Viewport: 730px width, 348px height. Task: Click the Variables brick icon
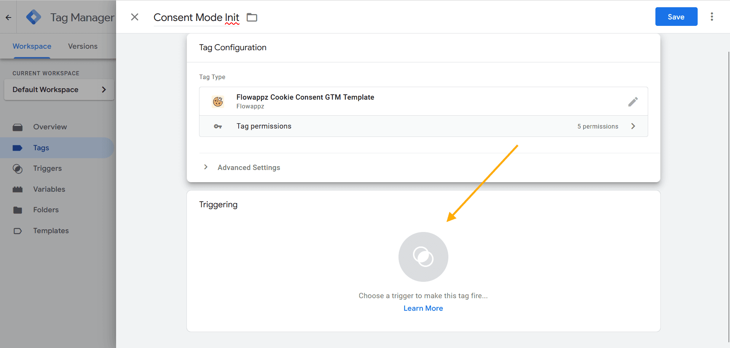coord(18,189)
